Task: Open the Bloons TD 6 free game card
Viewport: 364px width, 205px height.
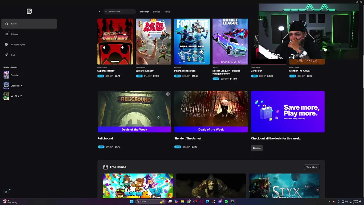Action: point(138,186)
